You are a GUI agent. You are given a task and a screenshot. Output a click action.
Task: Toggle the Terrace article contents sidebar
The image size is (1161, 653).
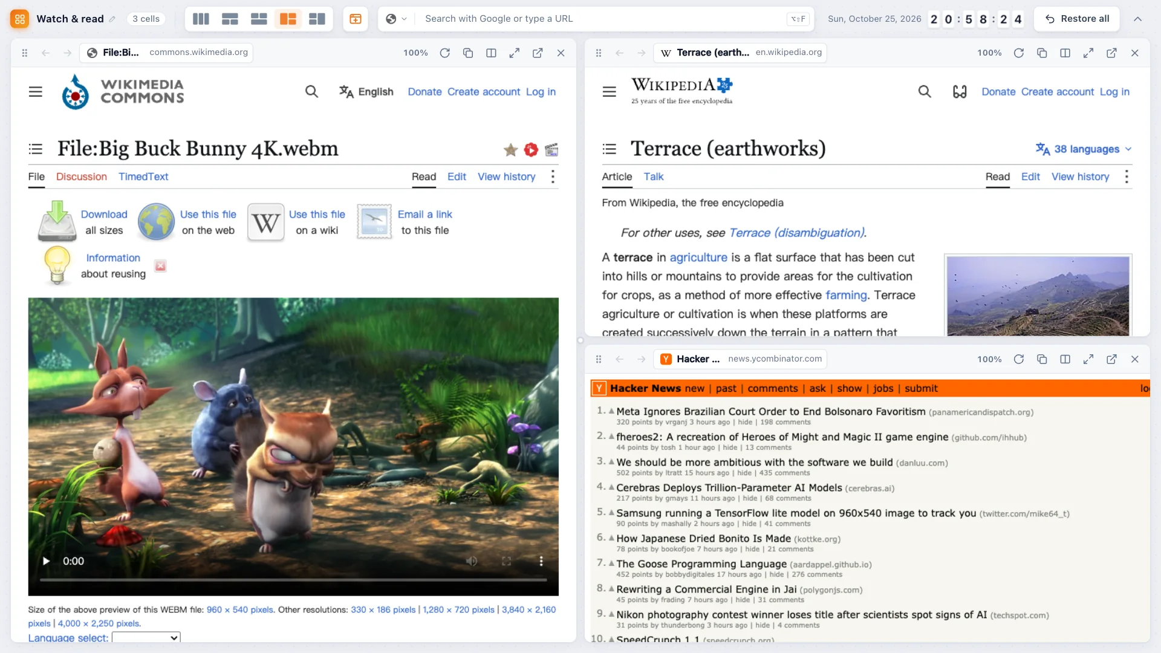(x=610, y=149)
